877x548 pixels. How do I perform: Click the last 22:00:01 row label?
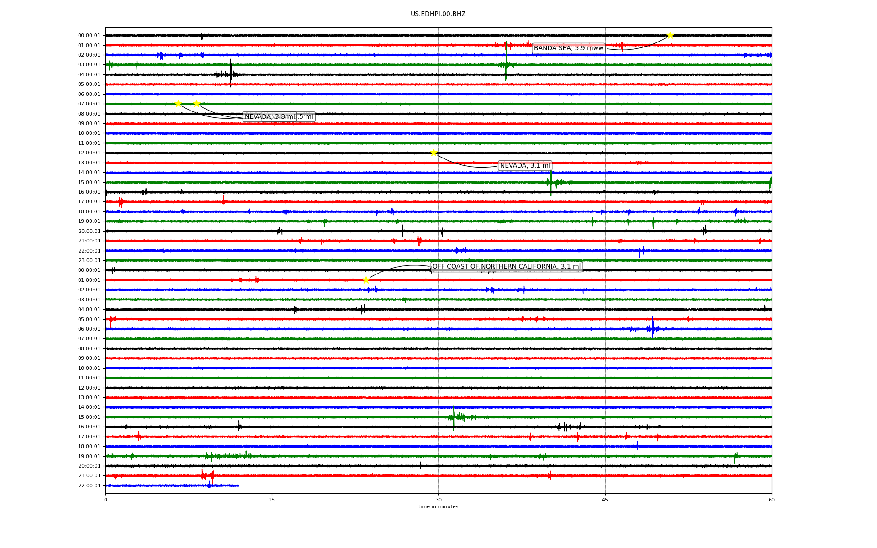89,486
